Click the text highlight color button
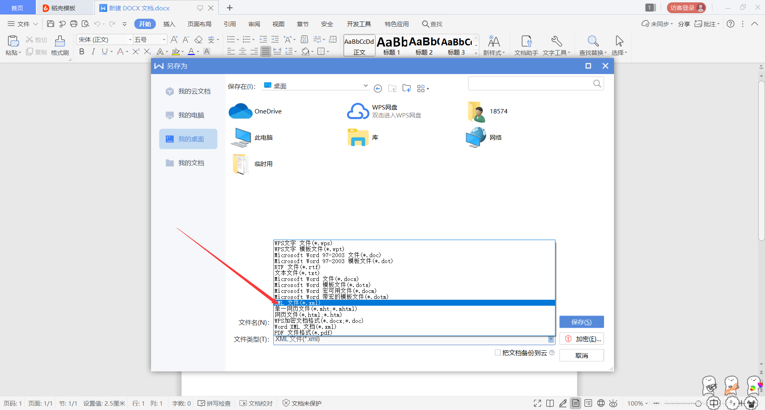The image size is (765, 410). point(176,51)
